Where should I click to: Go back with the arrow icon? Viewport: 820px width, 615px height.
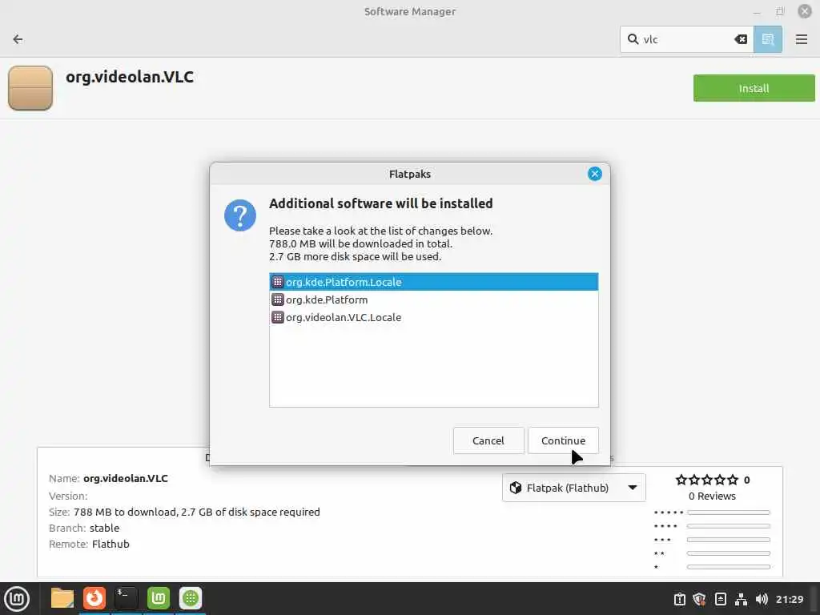click(x=18, y=39)
